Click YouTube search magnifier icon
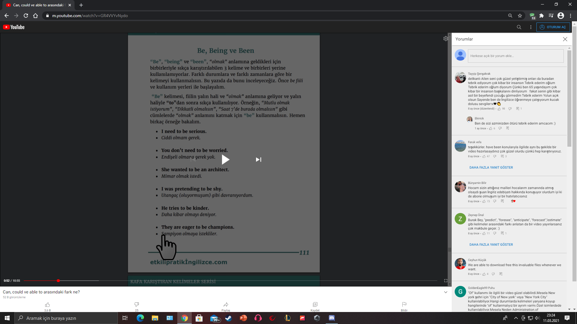Screen dimensions: 577x324 point(519,27)
